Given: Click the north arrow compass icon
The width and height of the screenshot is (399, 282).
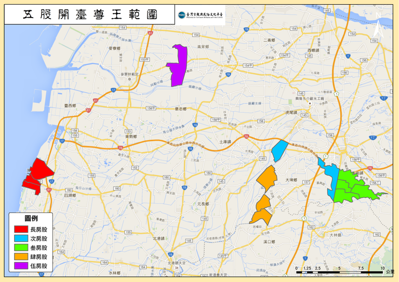Looking at the screenshot, I should pos(378,25).
